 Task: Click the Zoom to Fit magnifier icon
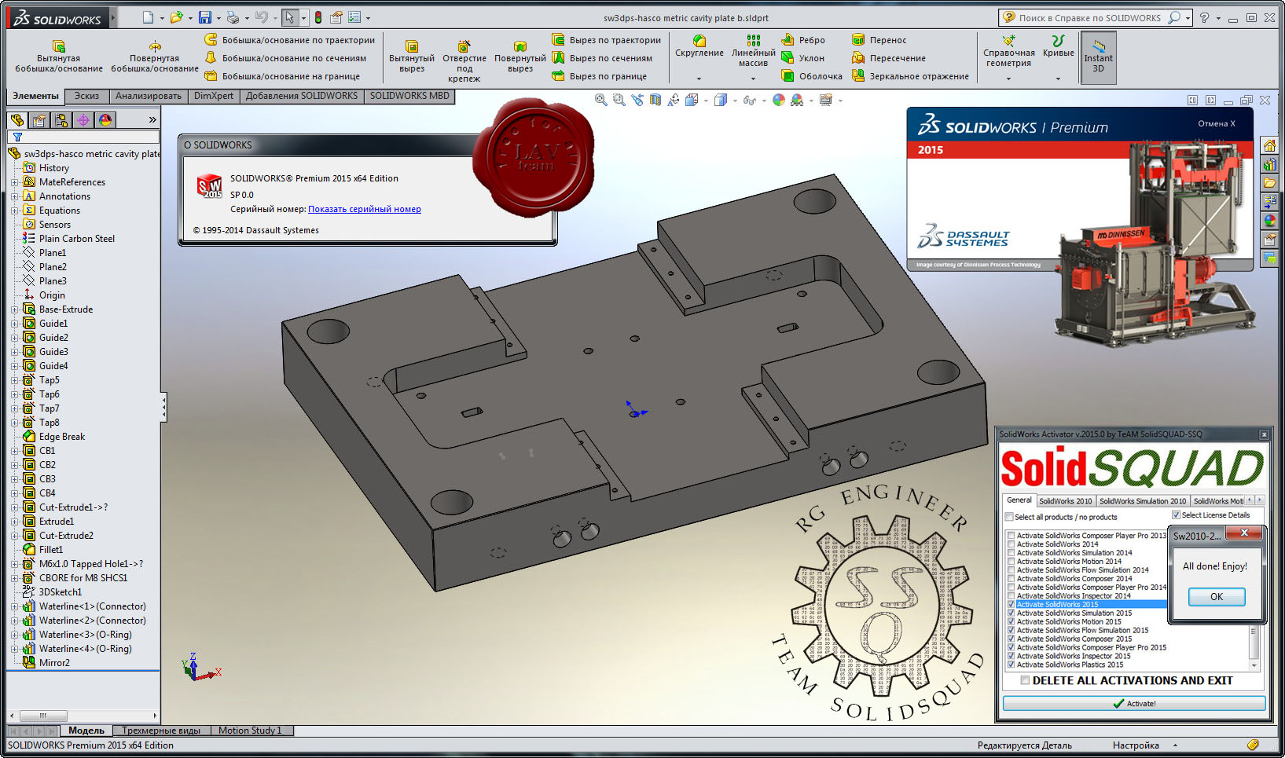coord(601,100)
